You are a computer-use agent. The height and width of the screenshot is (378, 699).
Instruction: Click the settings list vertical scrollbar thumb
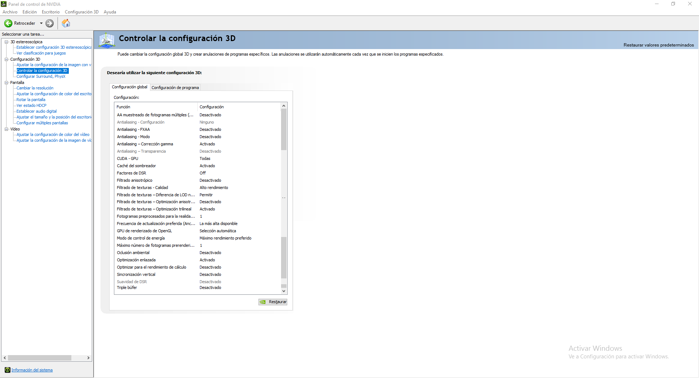pos(284,129)
